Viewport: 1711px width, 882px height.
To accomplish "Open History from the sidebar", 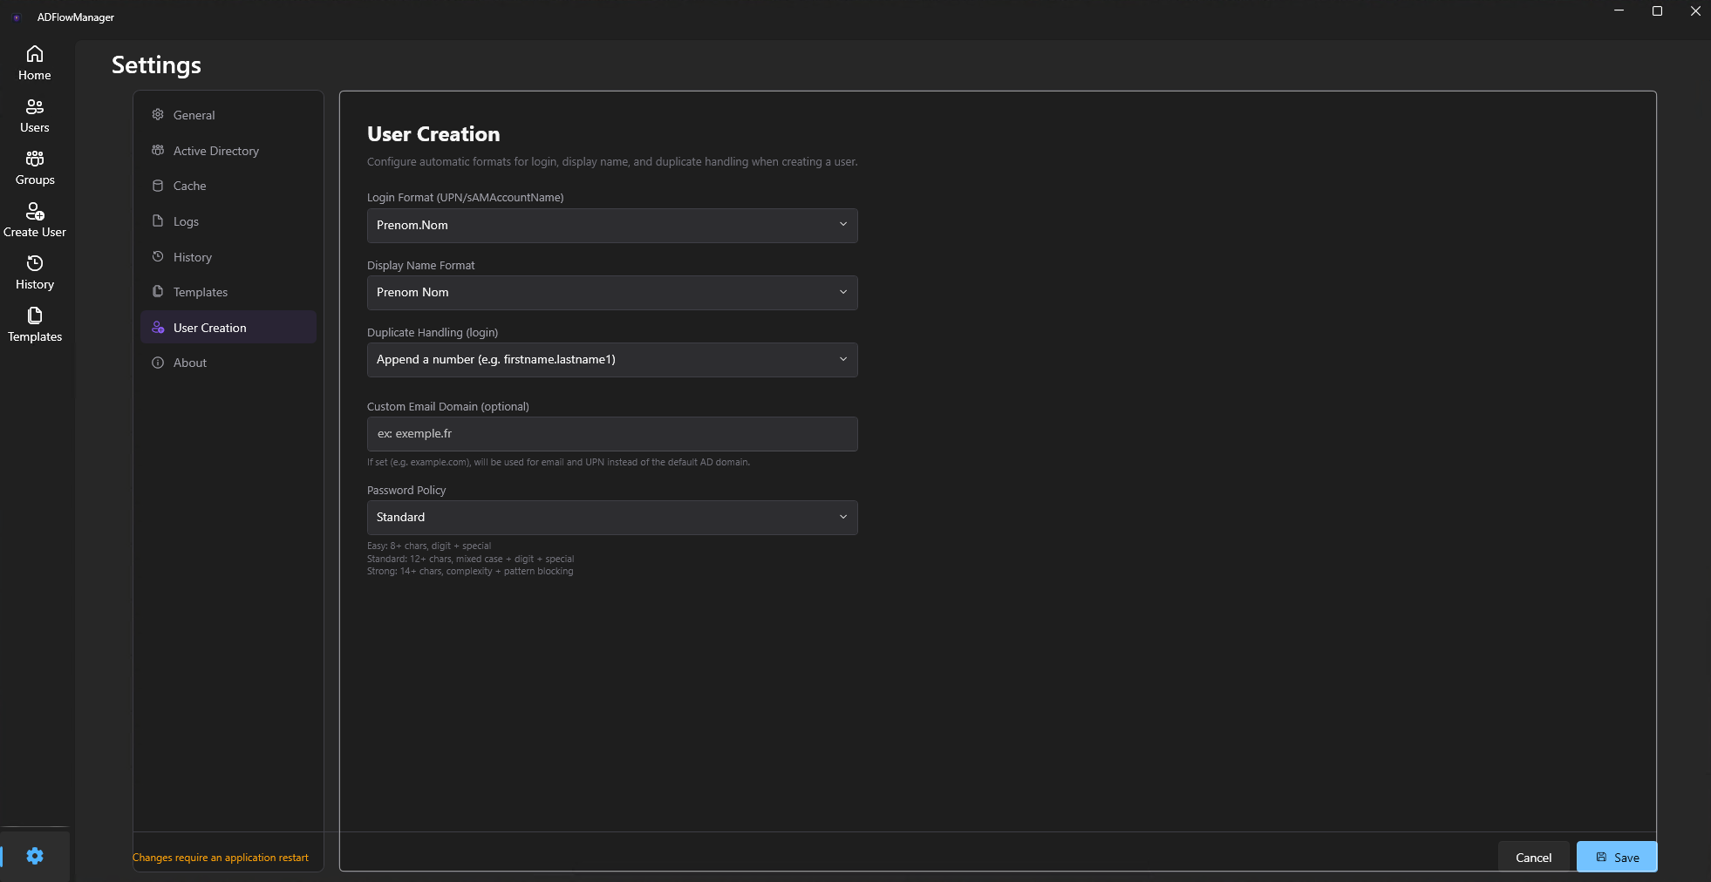I will [x=34, y=272].
